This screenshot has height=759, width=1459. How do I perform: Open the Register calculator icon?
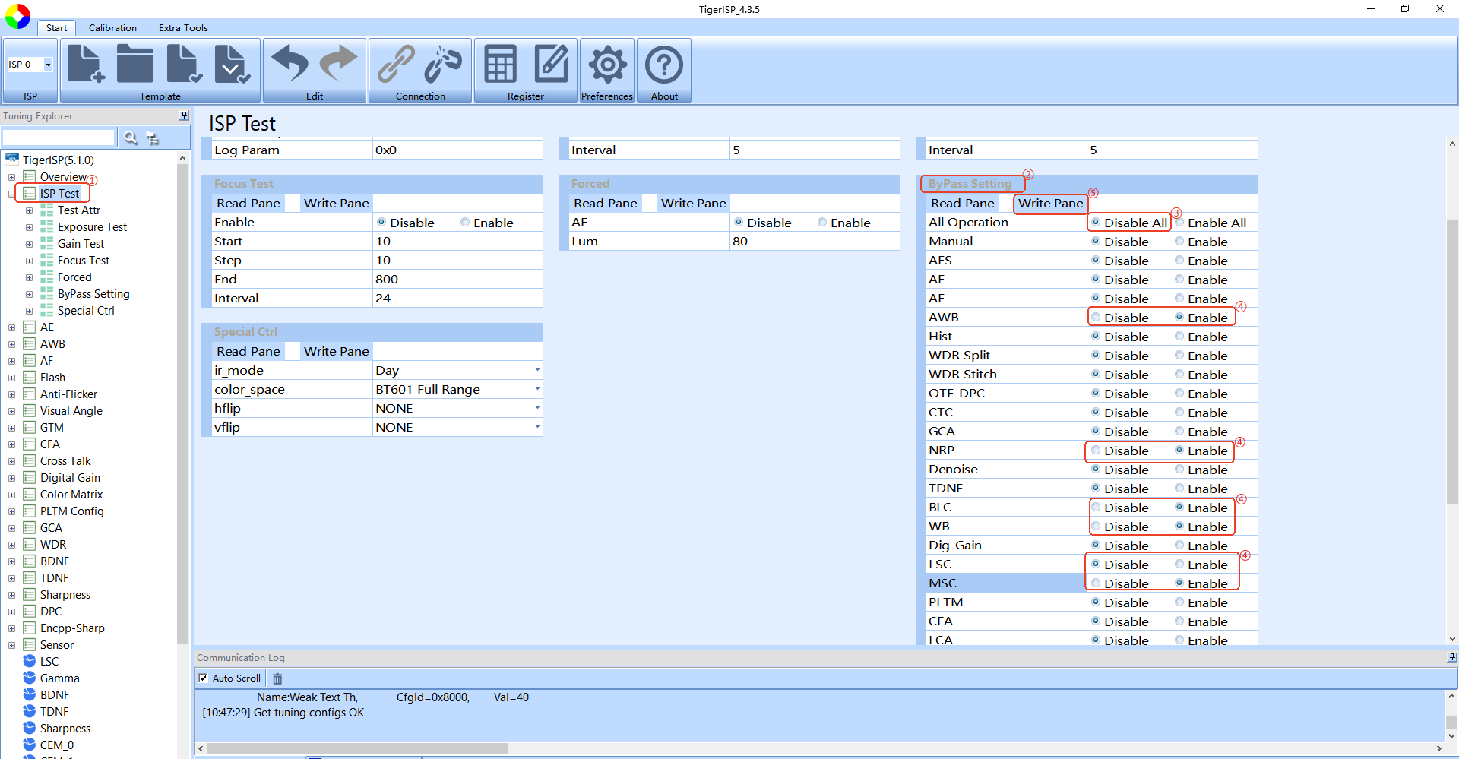[x=501, y=64]
